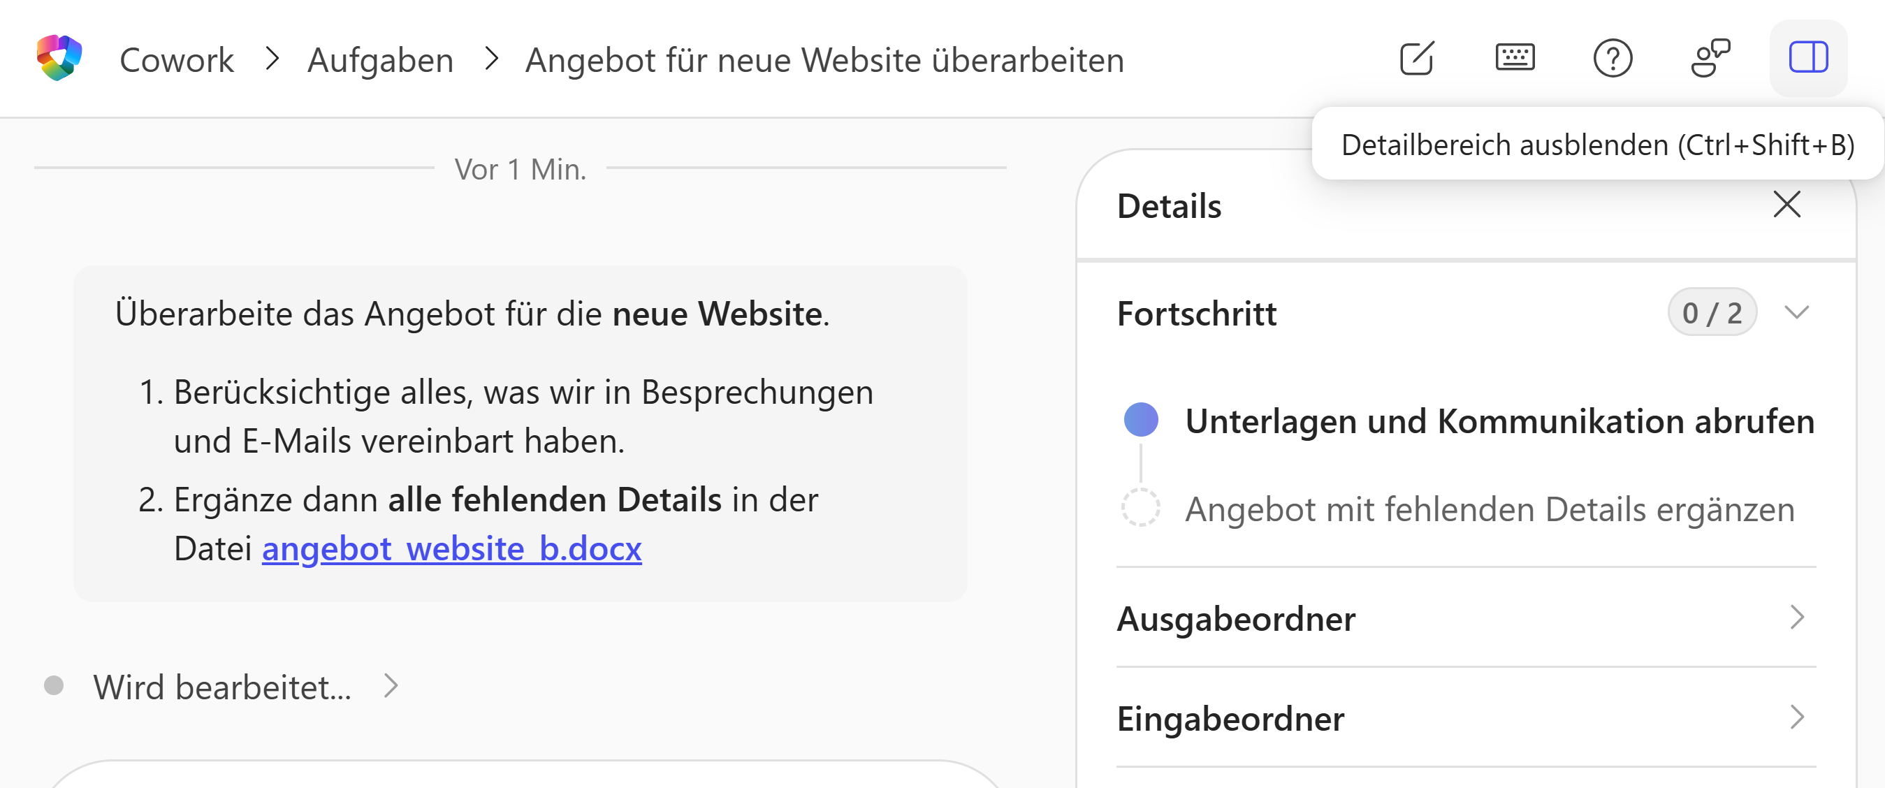Open keyboard shortcuts icon
Image resolution: width=1885 pixels, height=788 pixels.
click(x=1515, y=58)
